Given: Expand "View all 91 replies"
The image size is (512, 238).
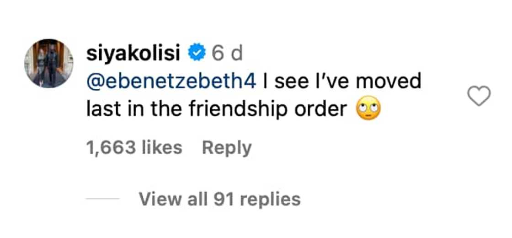Looking at the screenshot, I should click(x=219, y=199).
